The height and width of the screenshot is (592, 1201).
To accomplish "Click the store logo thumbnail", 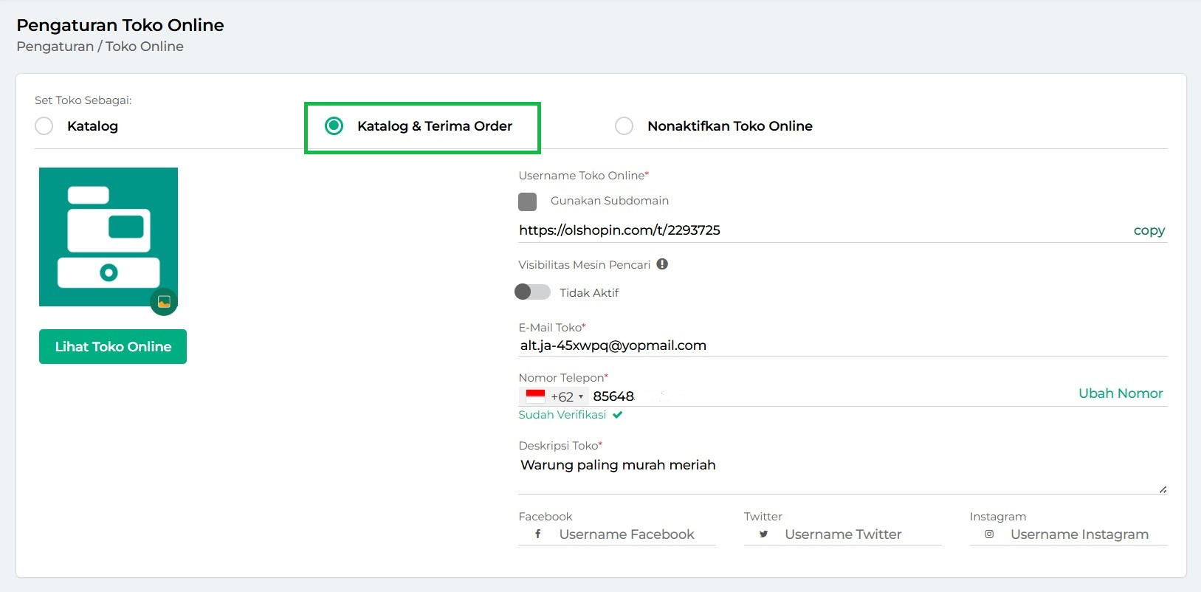I will pos(109,236).
